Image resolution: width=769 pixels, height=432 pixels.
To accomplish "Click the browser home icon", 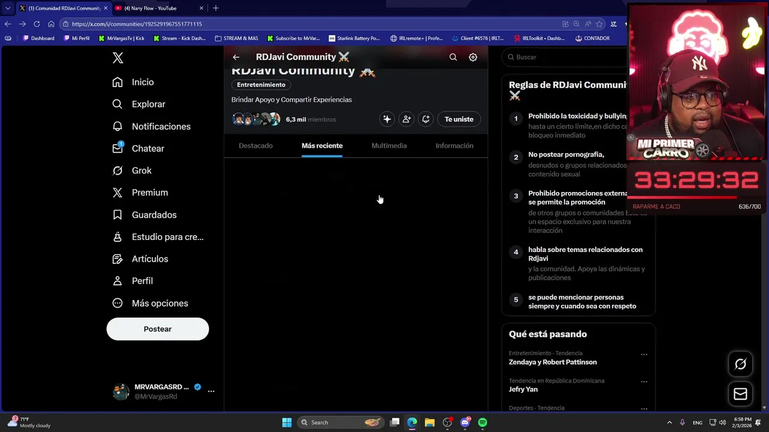I will click(x=51, y=24).
